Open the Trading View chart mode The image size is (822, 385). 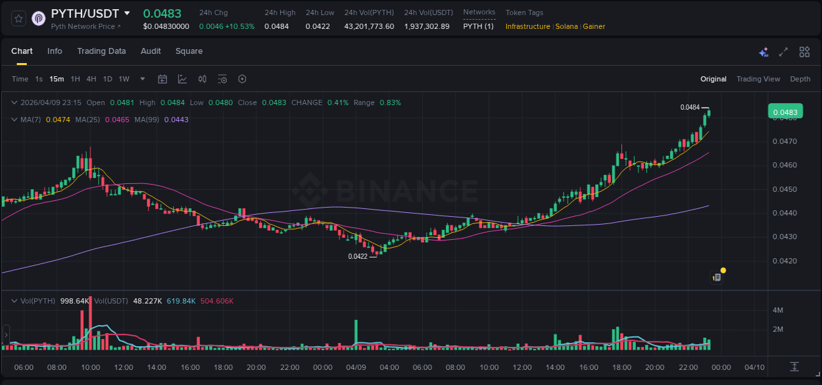coord(758,79)
